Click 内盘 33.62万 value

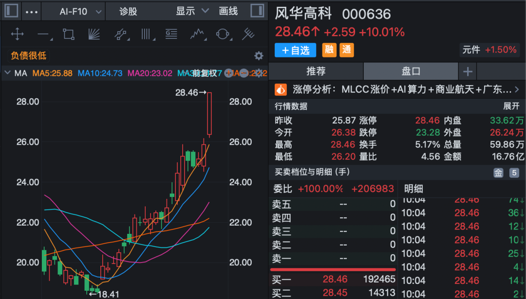(507, 120)
